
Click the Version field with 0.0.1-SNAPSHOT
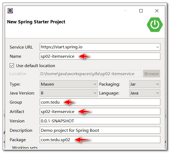click(100, 121)
